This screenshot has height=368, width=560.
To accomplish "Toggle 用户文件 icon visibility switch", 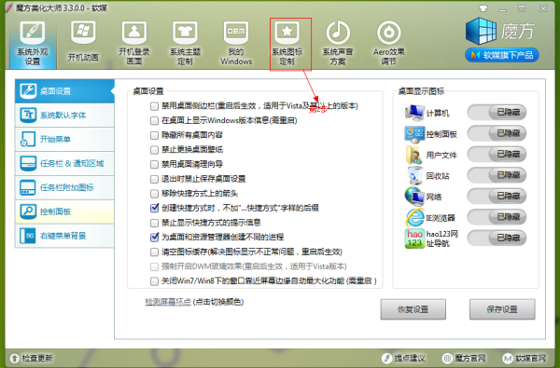I will pyautogui.click(x=497, y=154).
